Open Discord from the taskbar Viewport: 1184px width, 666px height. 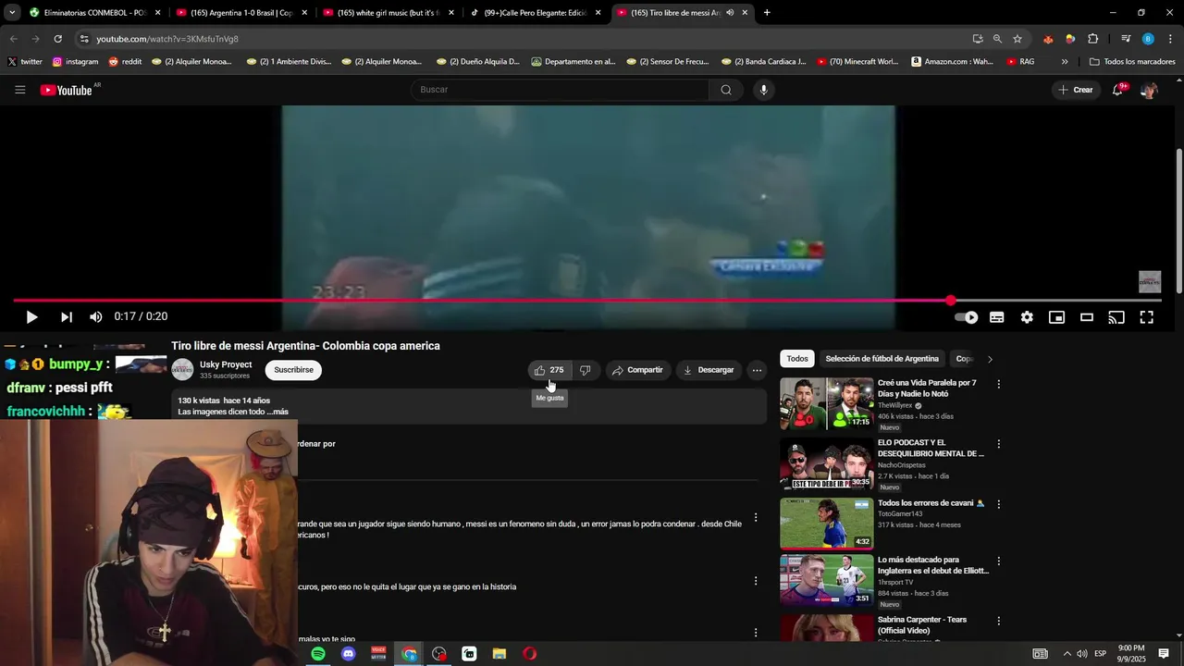[x=348, y=654]
